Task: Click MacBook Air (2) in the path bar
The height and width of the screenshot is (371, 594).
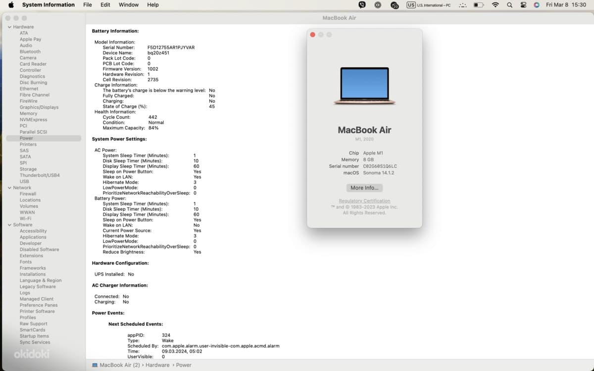Action: click(x=120, y=365)
